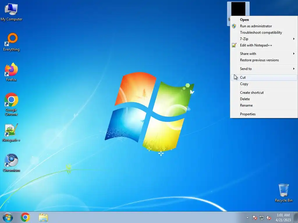Click the Windows Start button
298x223 pixels.
point(8,217)
